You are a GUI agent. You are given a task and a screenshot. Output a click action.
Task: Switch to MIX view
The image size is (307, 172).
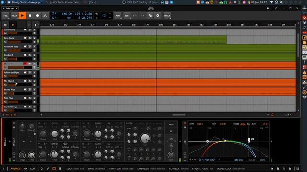point(25,169)
